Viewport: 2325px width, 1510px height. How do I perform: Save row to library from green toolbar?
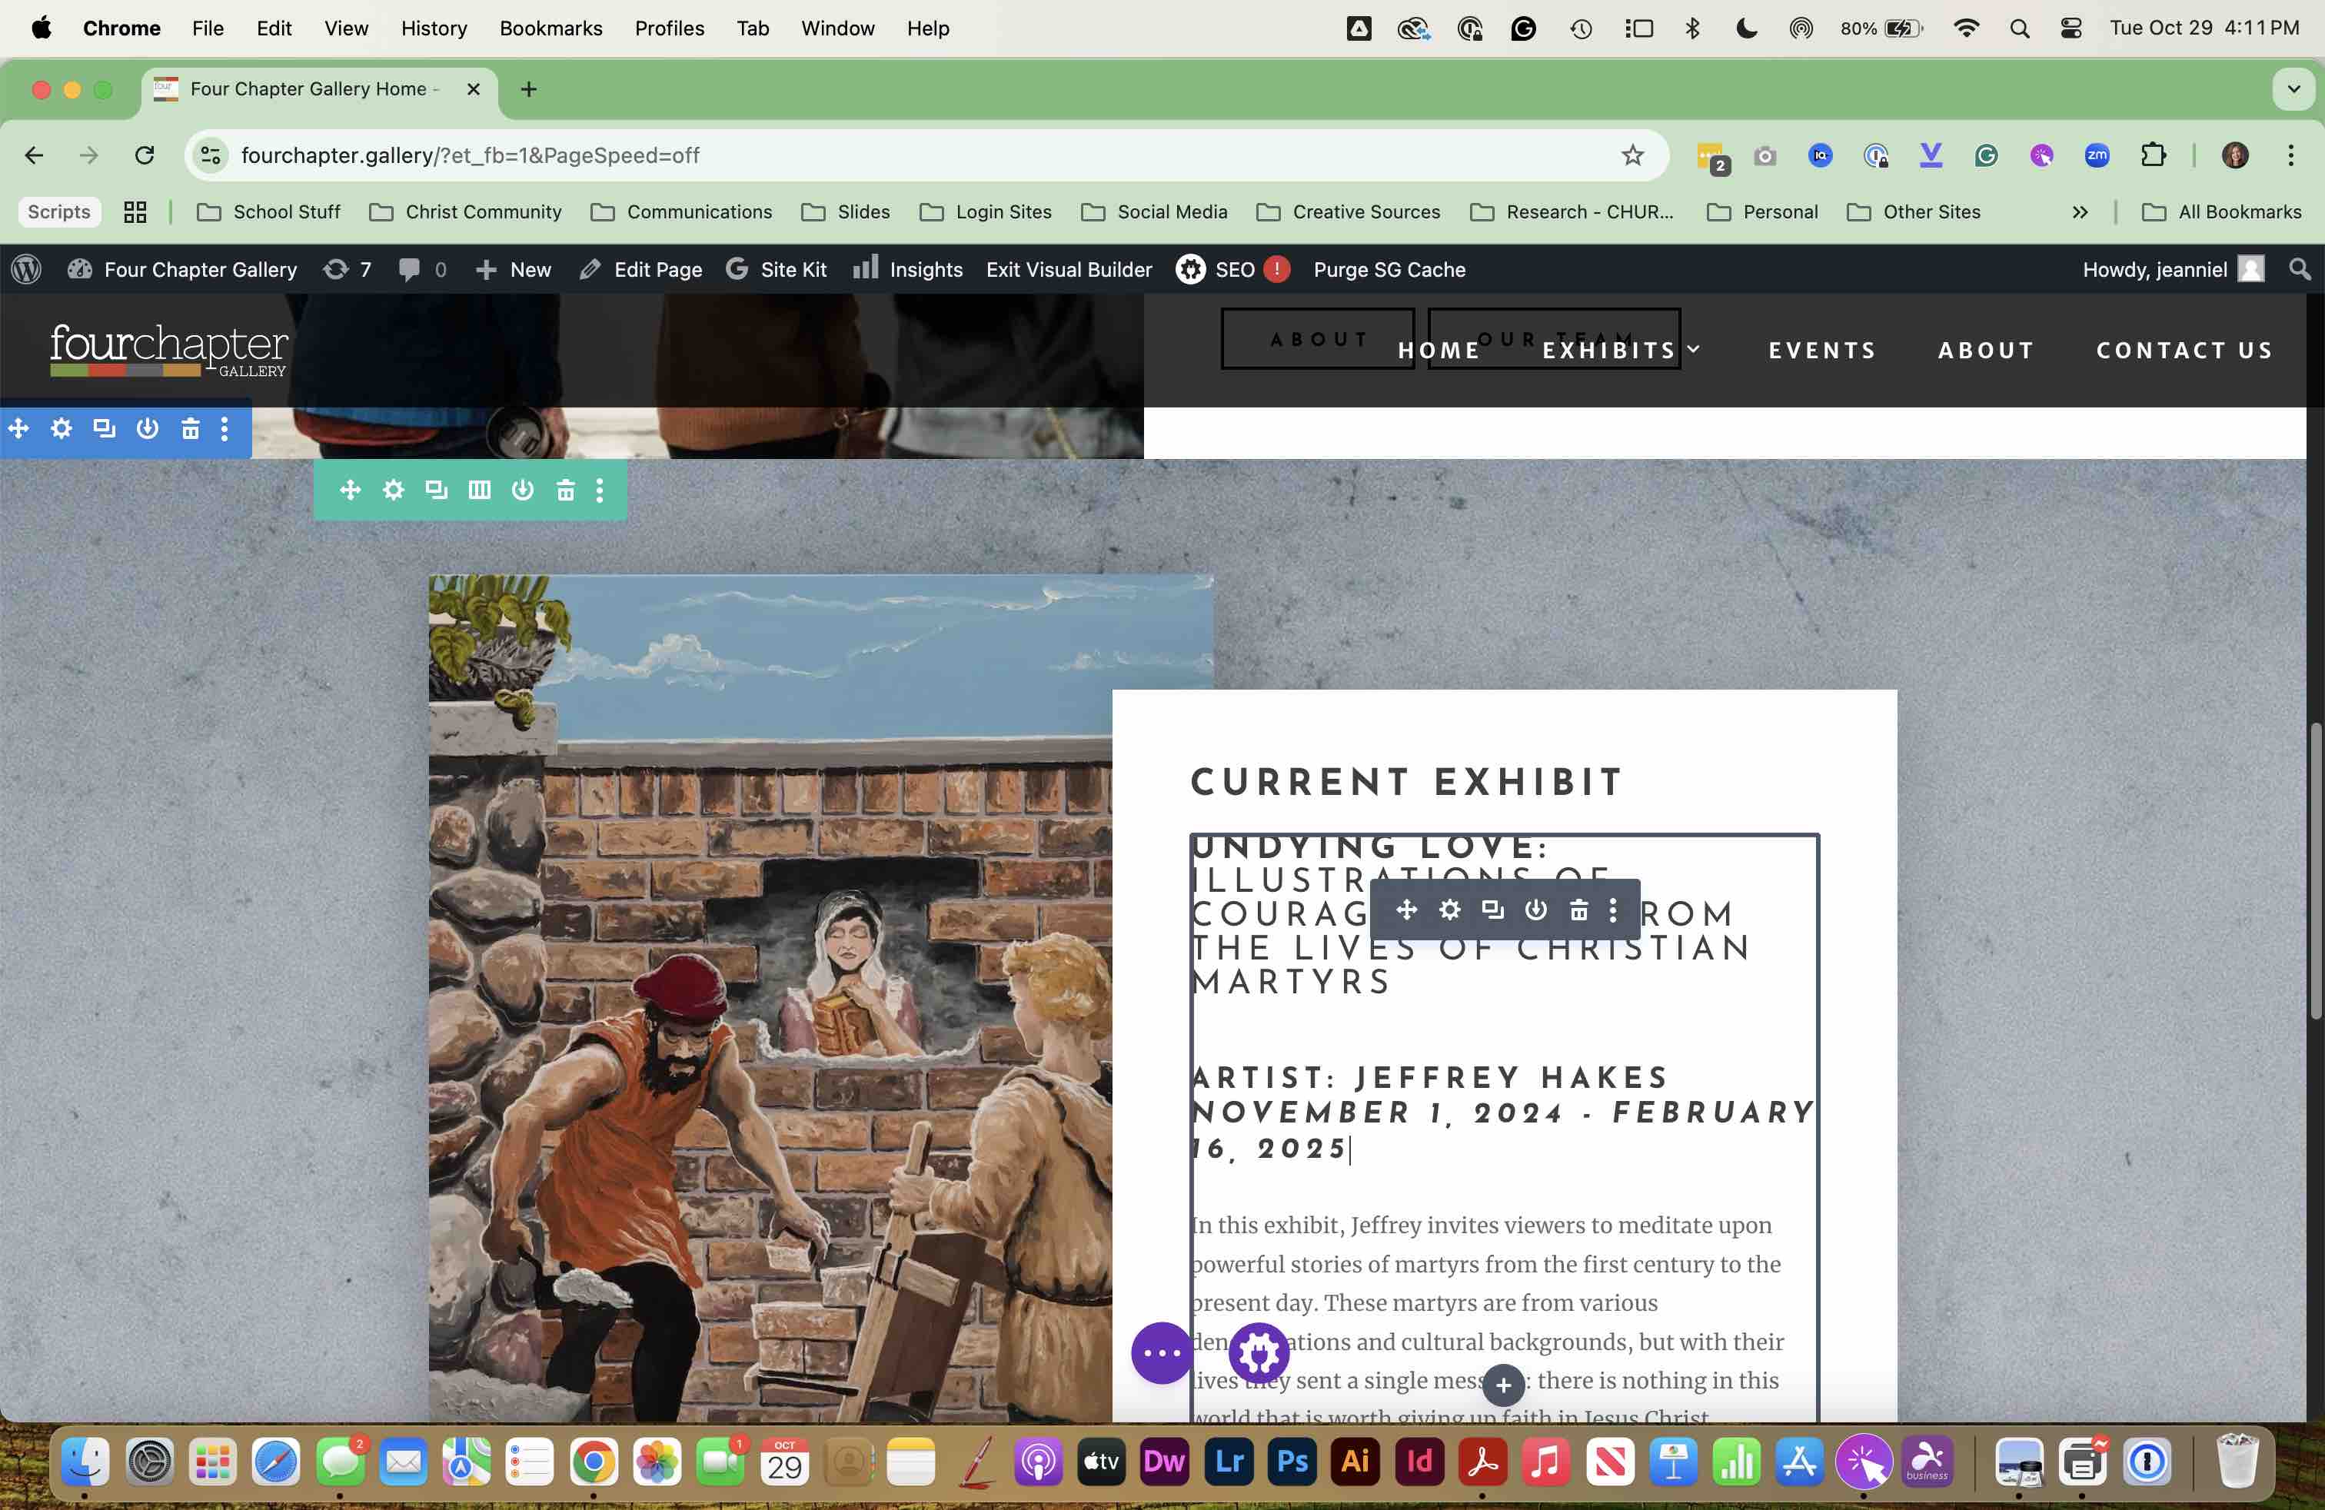tap(523, 489)
